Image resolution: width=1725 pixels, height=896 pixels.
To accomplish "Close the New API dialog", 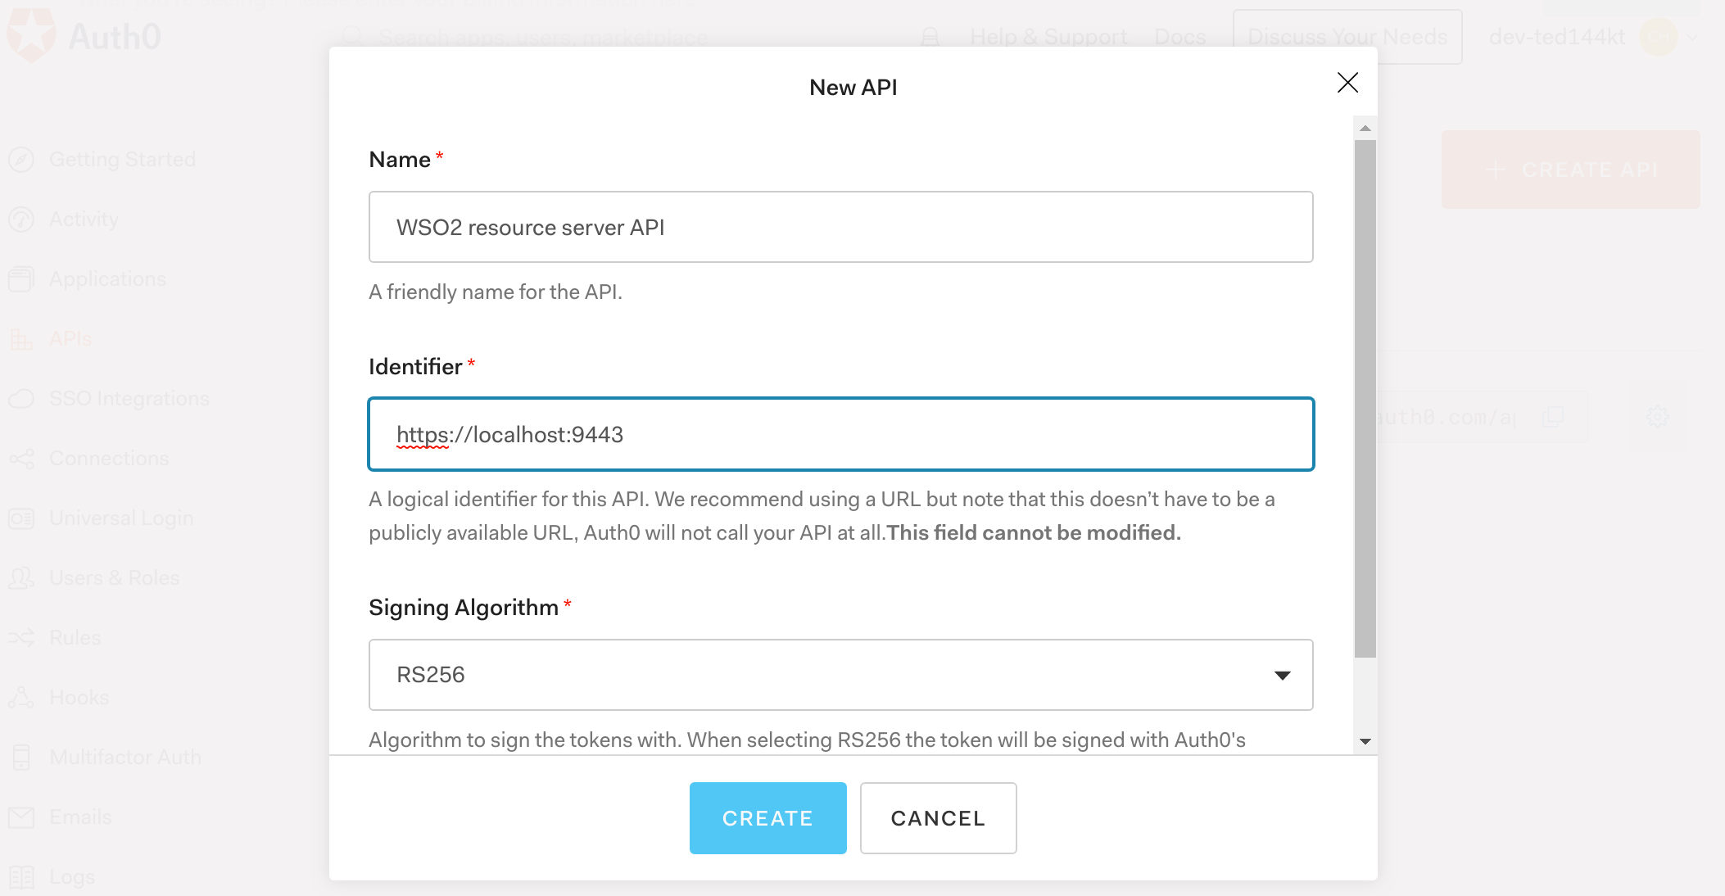I will (1347, 83).
